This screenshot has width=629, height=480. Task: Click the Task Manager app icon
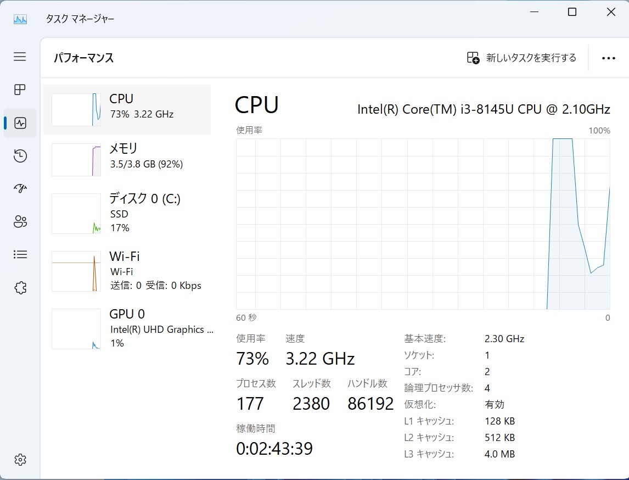pos(20,19)
